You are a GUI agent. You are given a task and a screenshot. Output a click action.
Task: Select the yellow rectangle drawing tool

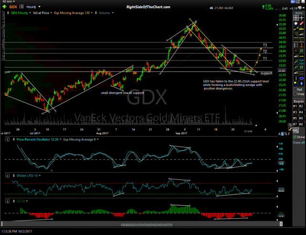click(x=296, y=83)
